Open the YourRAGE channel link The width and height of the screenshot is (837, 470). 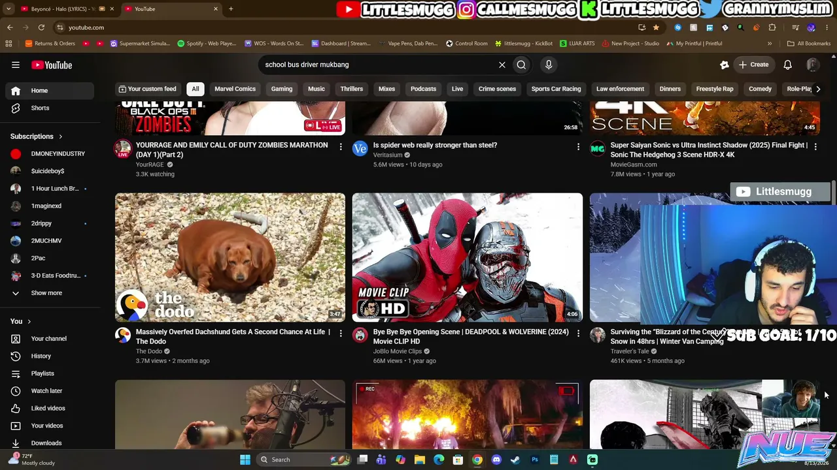[x=150, y=164]
